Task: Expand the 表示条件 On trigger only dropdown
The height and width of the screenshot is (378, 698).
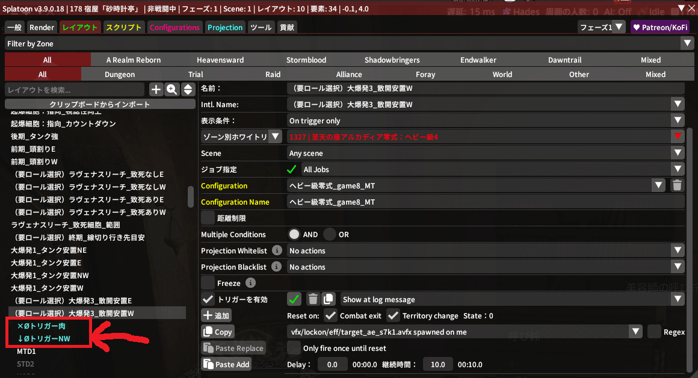Action: tap(678, 120)
